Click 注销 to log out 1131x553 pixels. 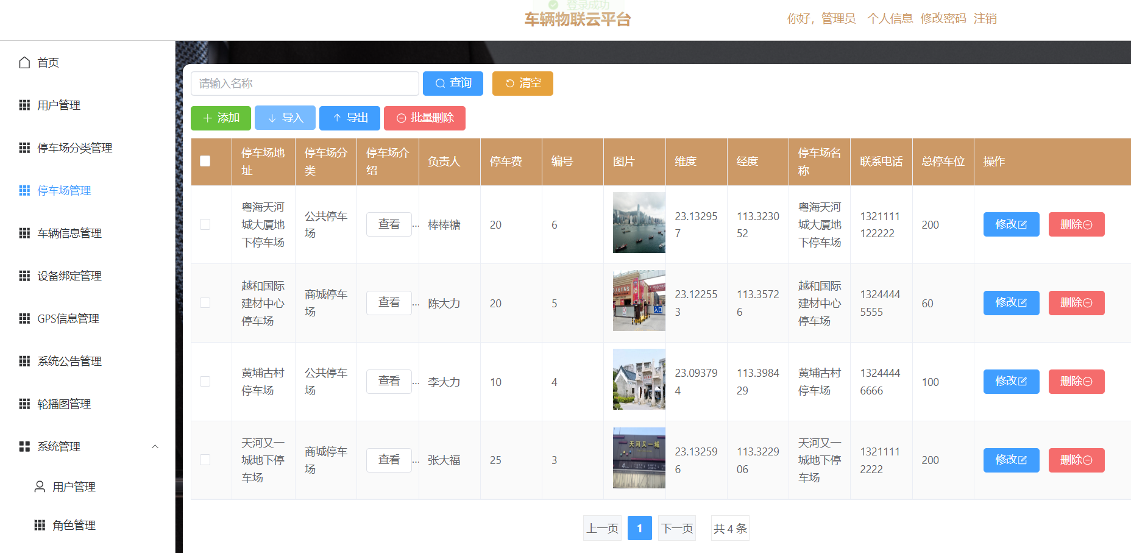coord(985,18)
